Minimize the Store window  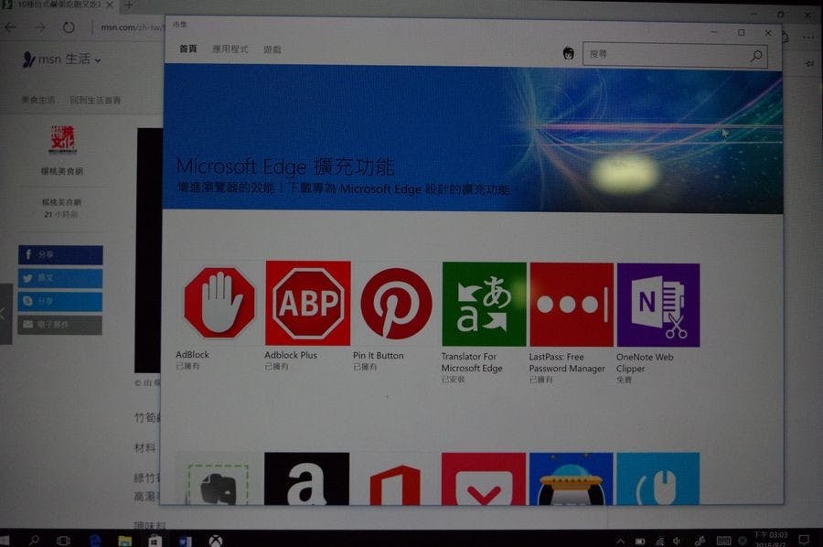click(x=714, y=32)
